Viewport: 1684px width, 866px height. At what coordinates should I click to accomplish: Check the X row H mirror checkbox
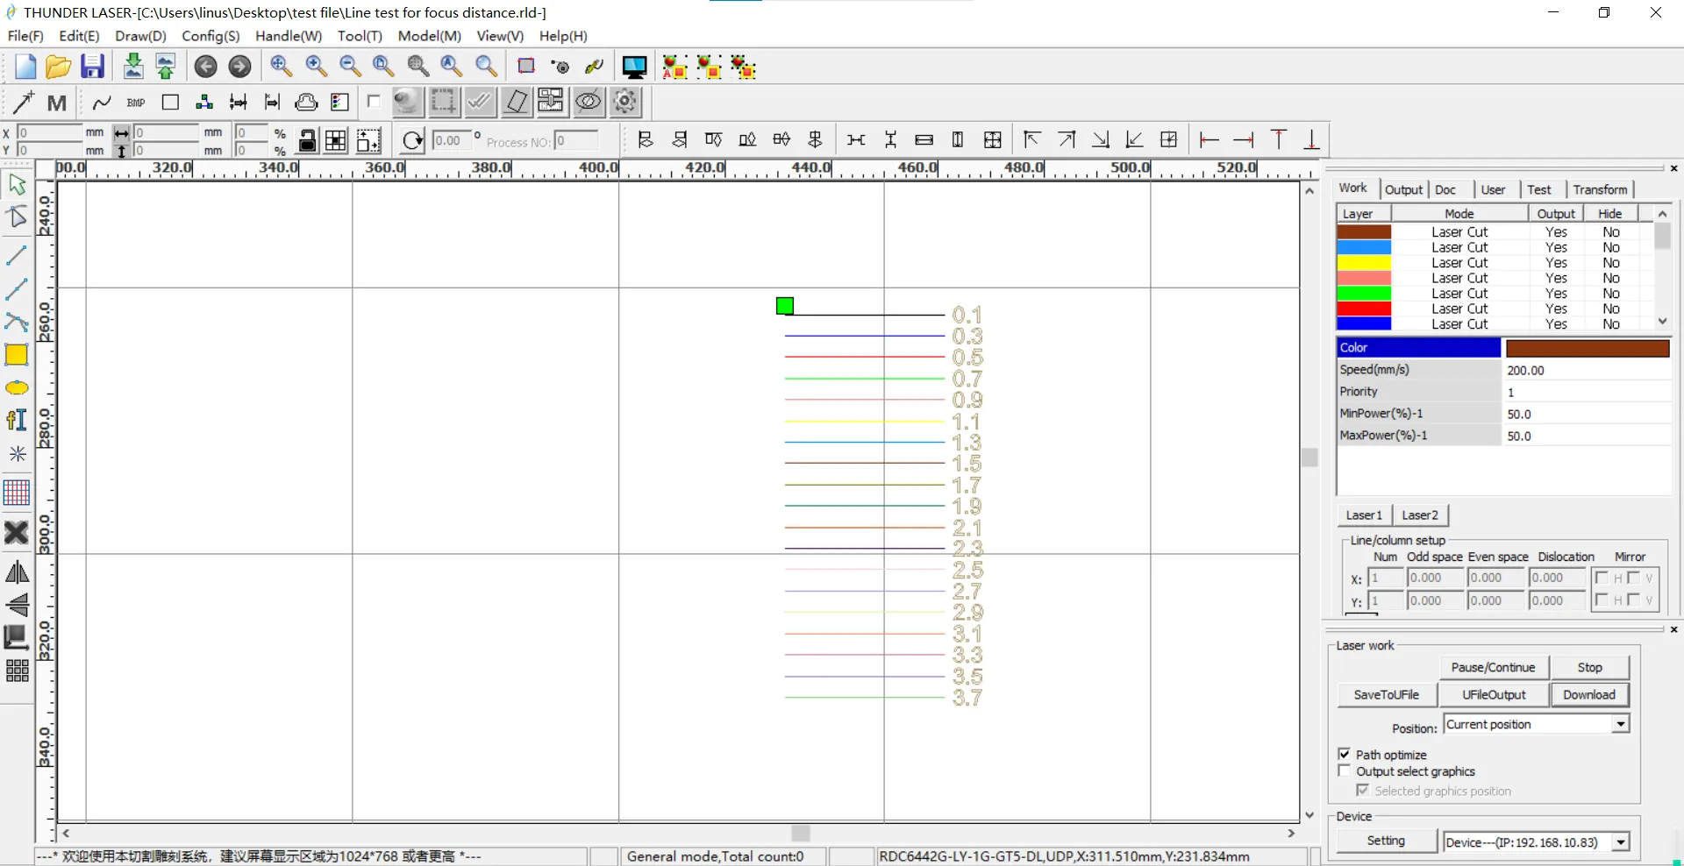1602,578
